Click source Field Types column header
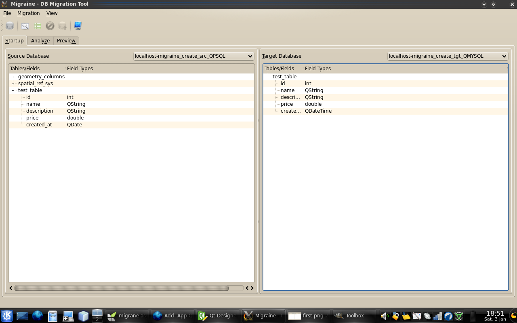The width and height of the screenshot is (517, 323). (160, 69)
